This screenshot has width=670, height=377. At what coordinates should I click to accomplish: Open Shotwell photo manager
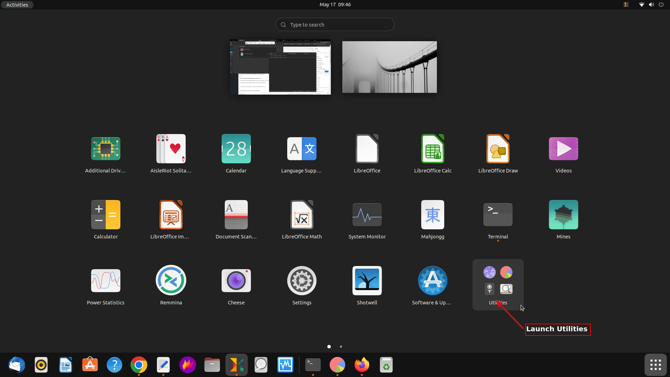point(367,280)
